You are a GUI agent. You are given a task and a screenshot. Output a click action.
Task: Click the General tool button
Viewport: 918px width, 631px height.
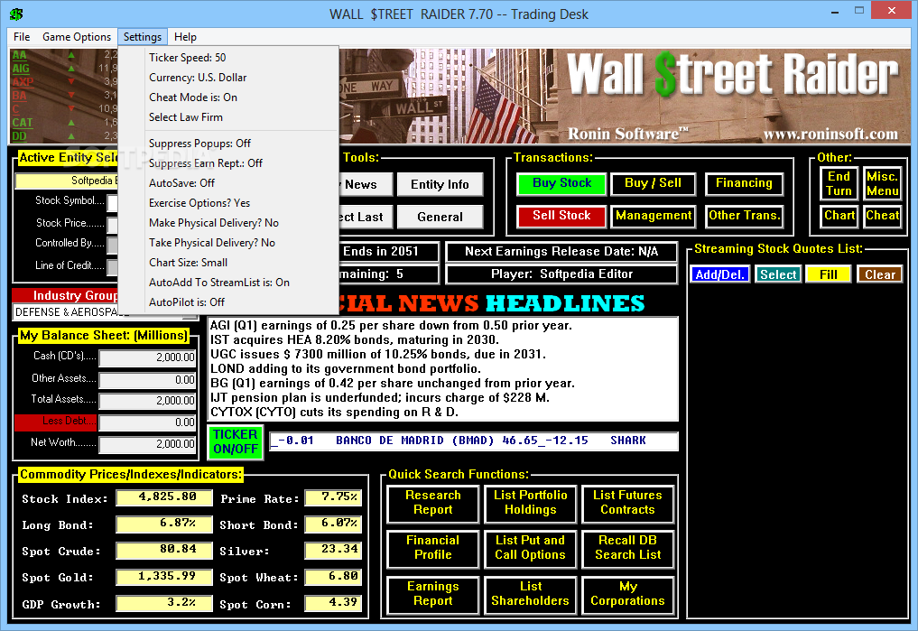tap(440, 218)
